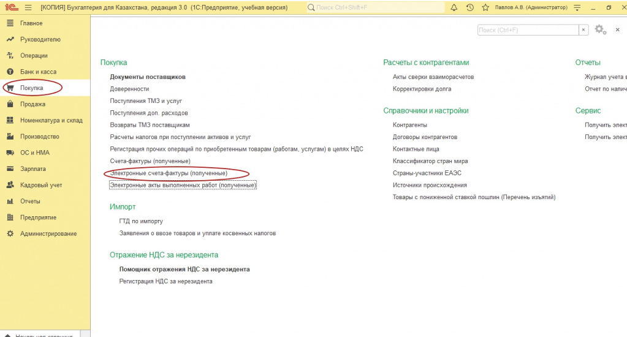Open Поступления ТМЗ и услуг
Screen dimensions: 627x337
tap(146, 100)
